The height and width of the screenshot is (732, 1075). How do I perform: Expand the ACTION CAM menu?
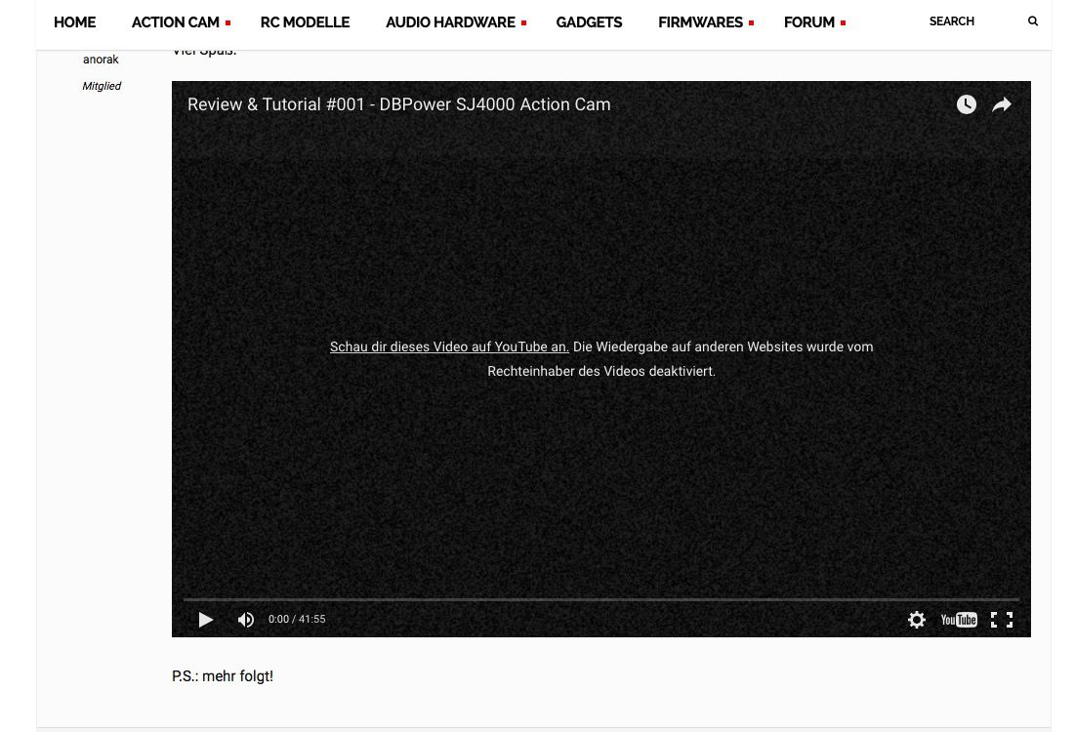(x=177, y=22)
